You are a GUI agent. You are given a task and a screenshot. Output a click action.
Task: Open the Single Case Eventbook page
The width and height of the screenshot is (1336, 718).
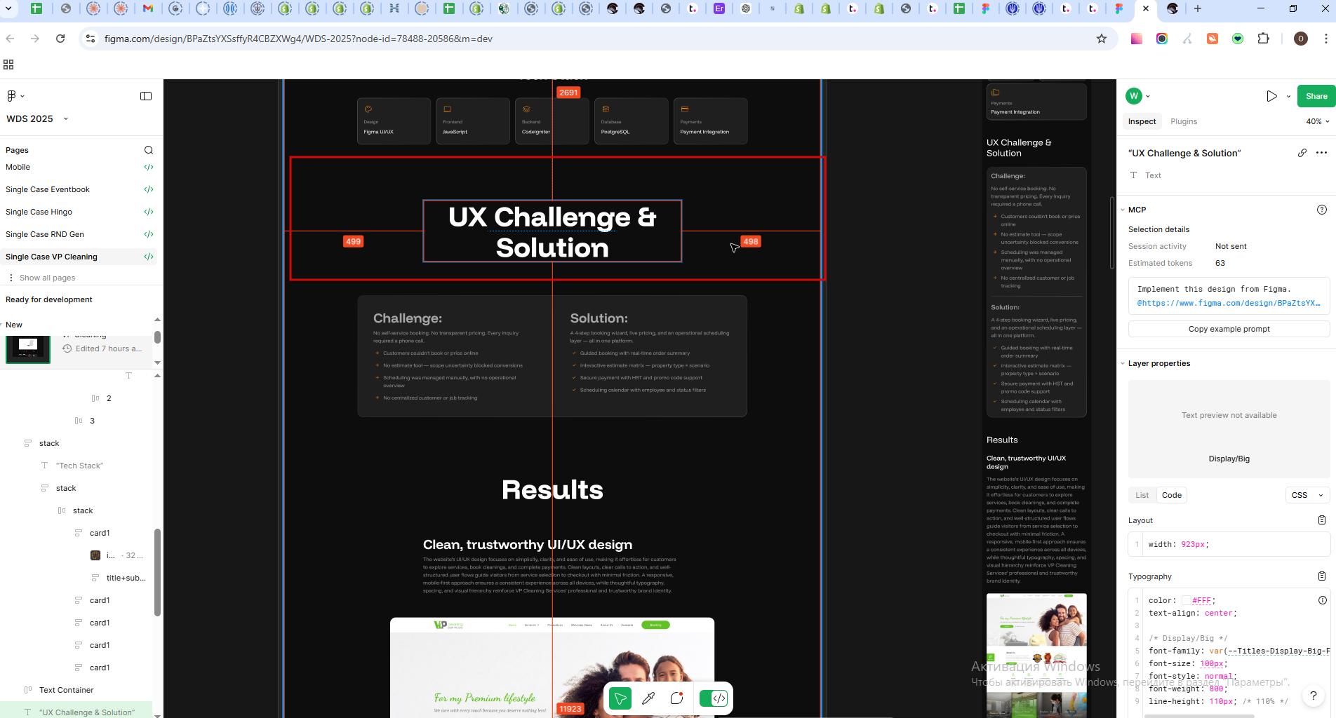click(48, 189)
